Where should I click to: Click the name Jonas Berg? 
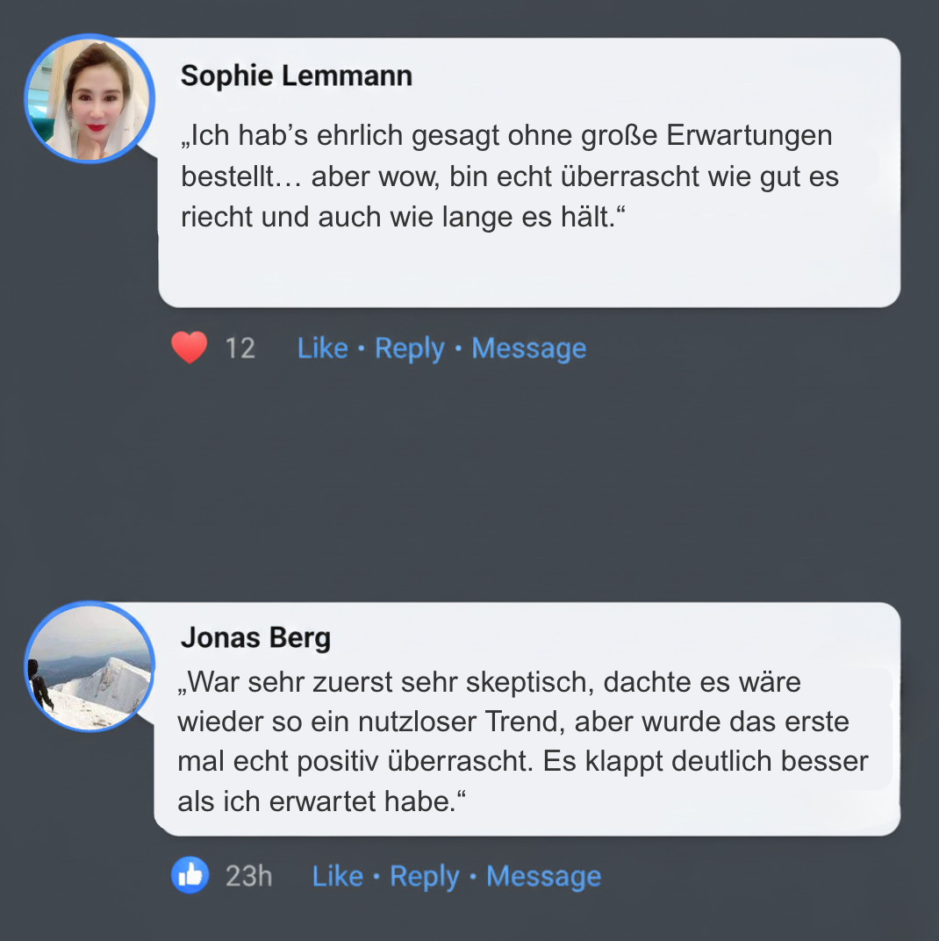[255, 638]
